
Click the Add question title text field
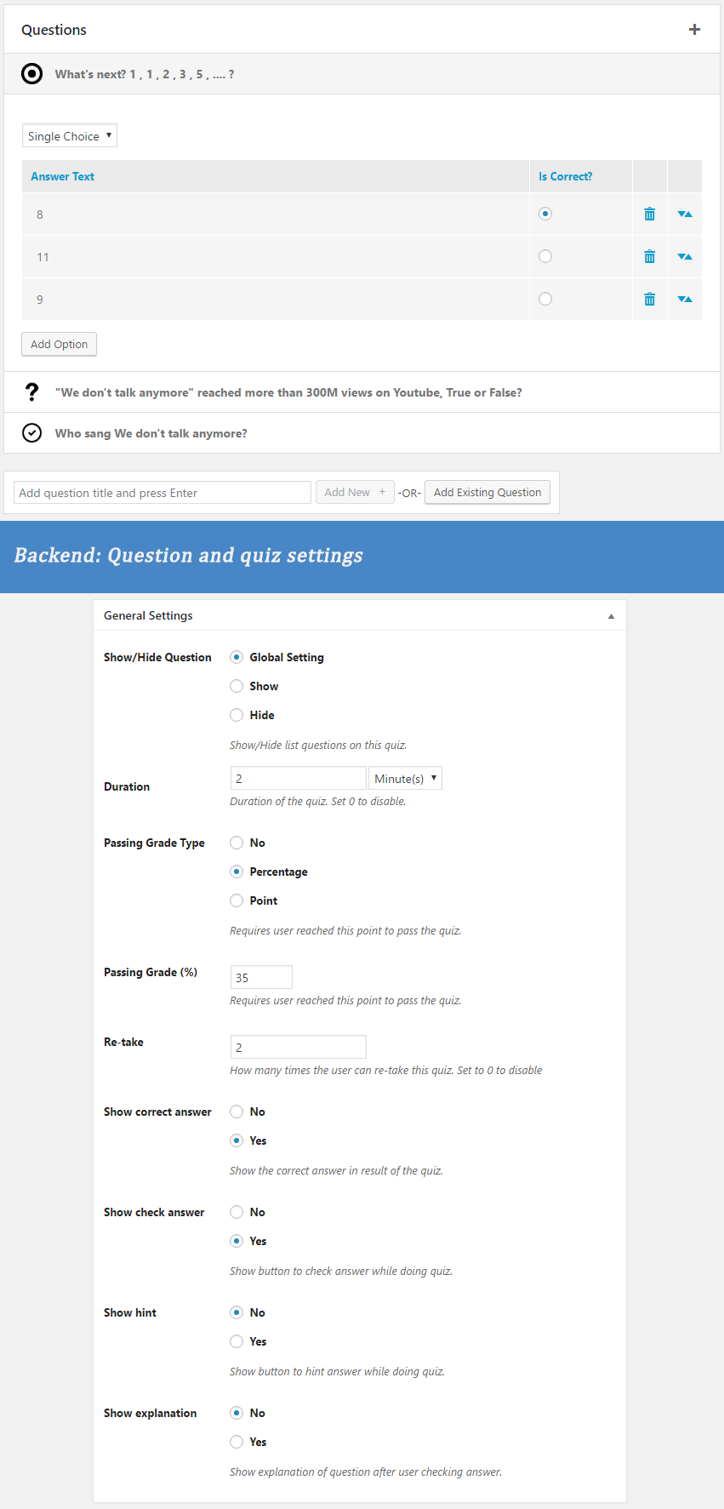(x=162, y=493)
